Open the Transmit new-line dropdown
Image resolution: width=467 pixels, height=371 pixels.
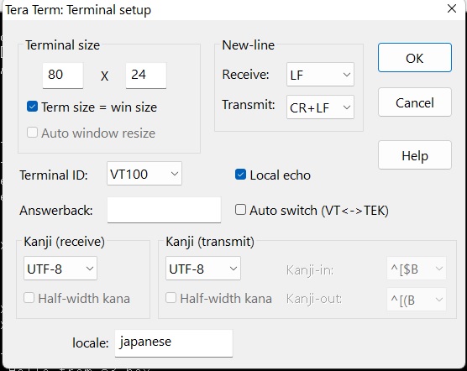pos(320,107)
